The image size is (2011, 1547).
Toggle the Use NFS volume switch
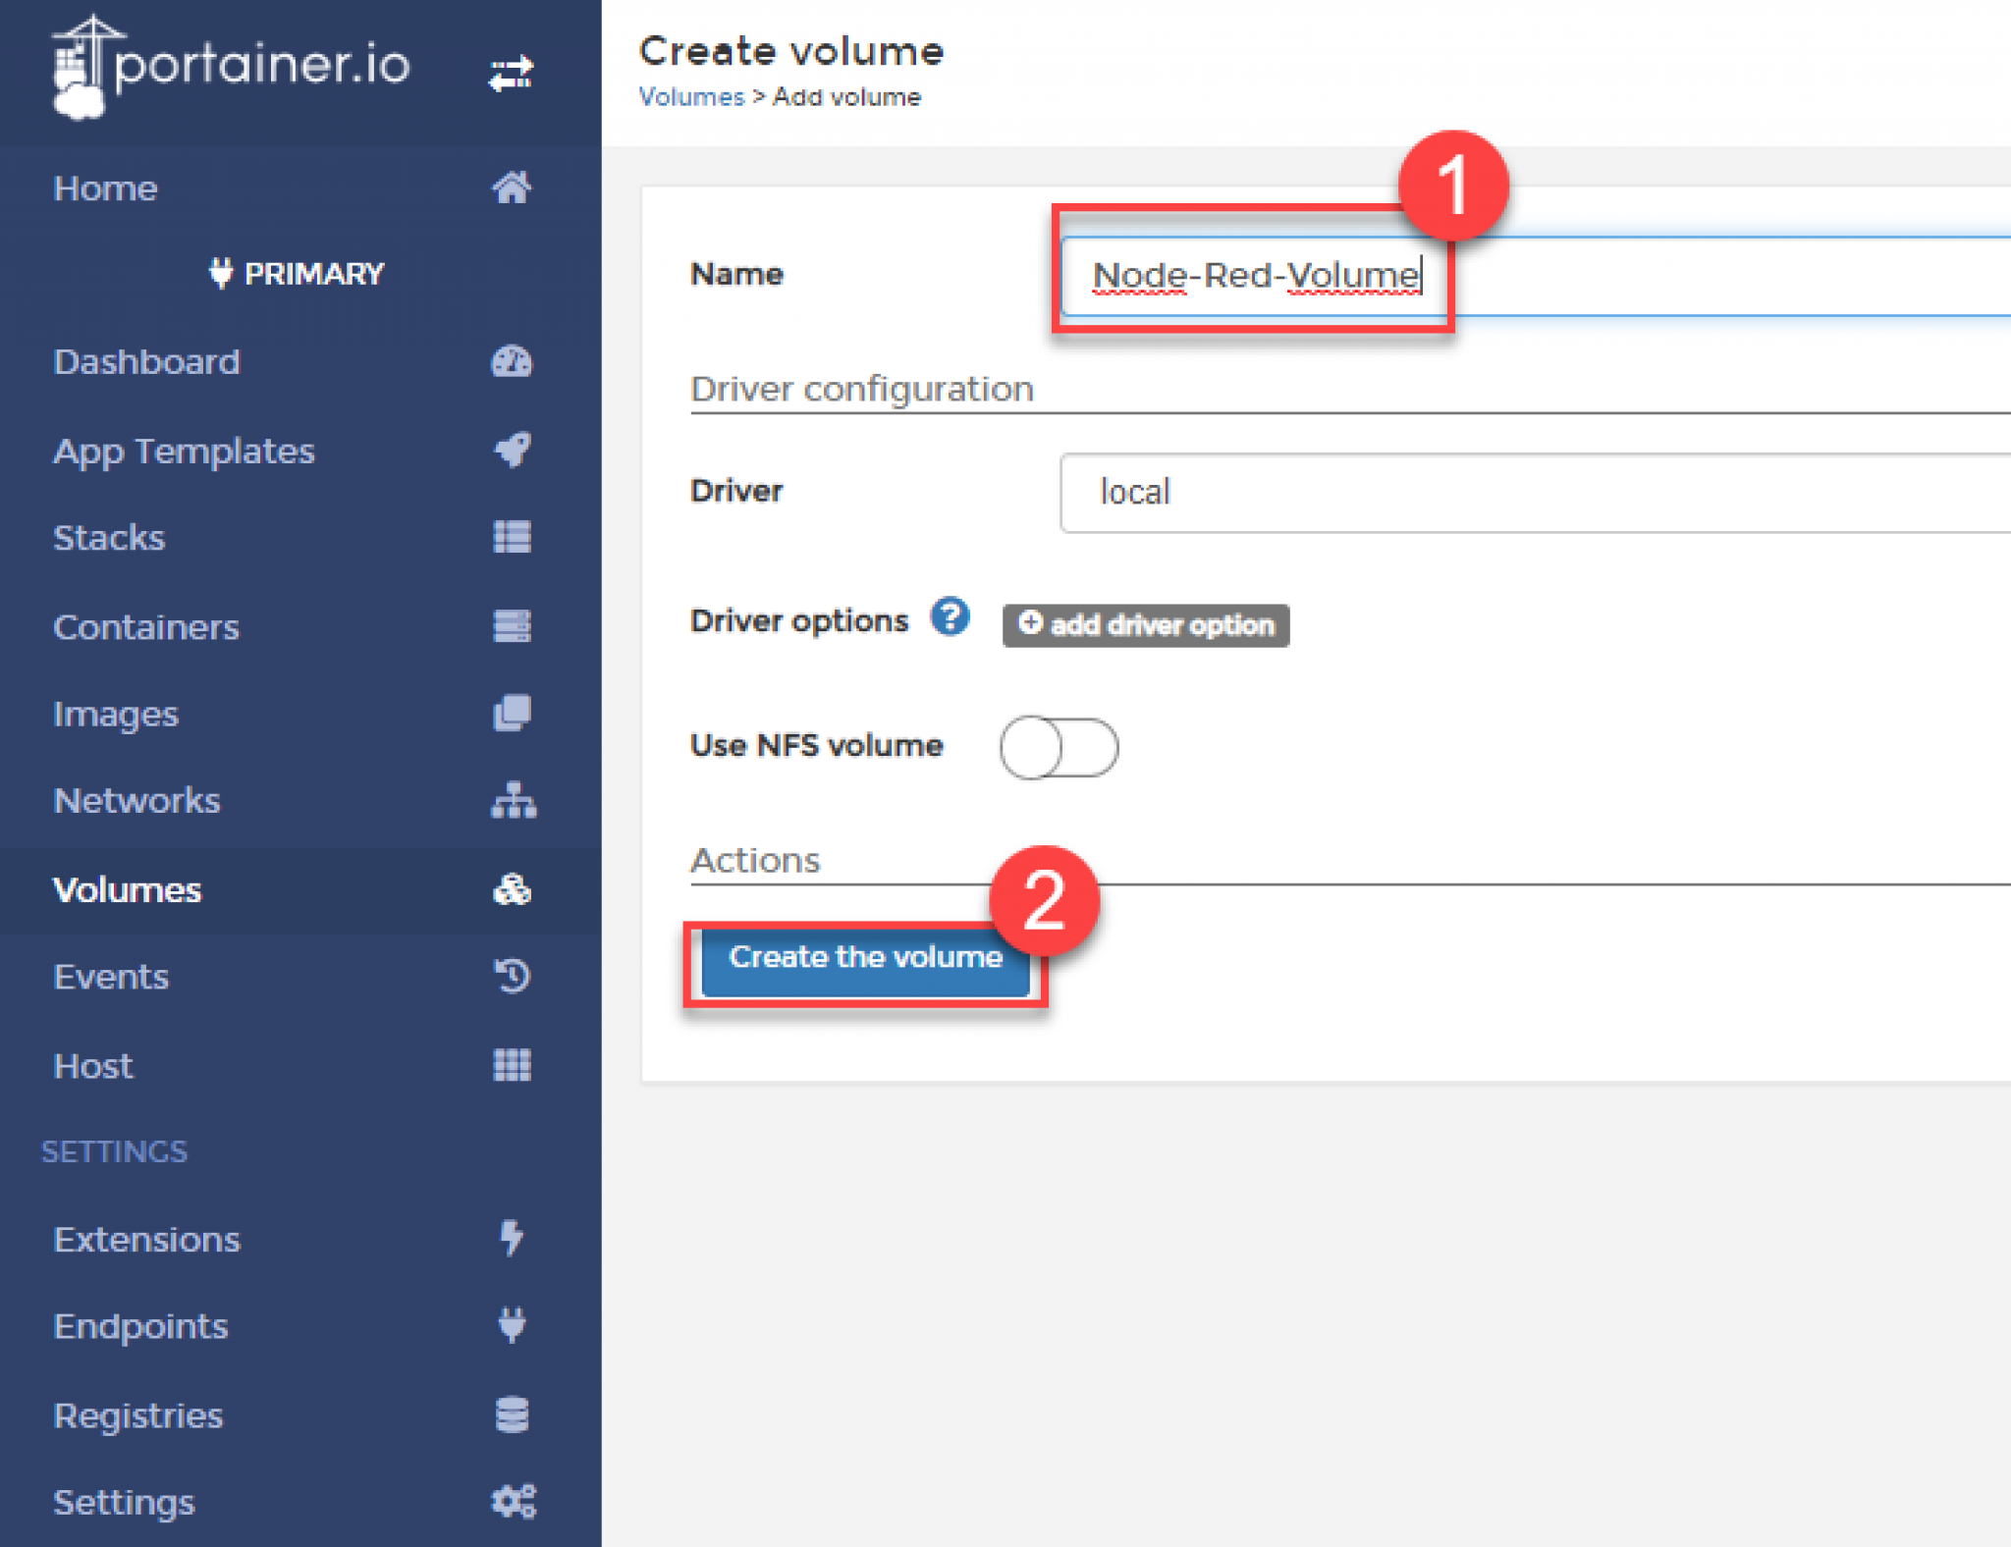pyautogui.click(x=1059, y=747)
